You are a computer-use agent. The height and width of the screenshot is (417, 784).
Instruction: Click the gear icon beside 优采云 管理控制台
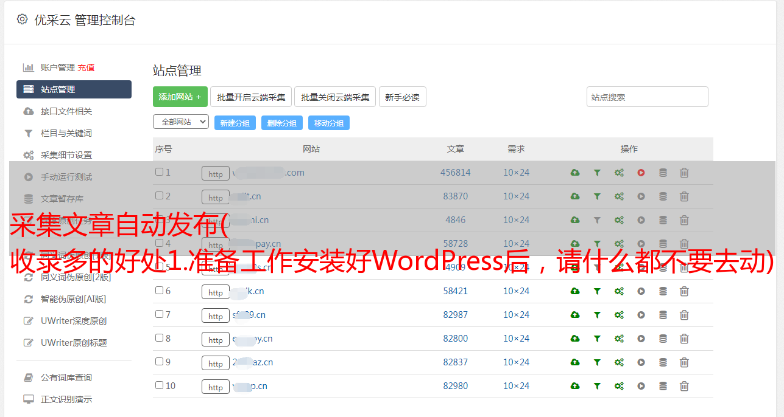[23, 19]
